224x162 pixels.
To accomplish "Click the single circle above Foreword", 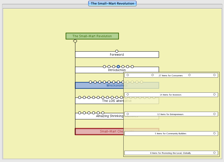I will pos(117,51).
